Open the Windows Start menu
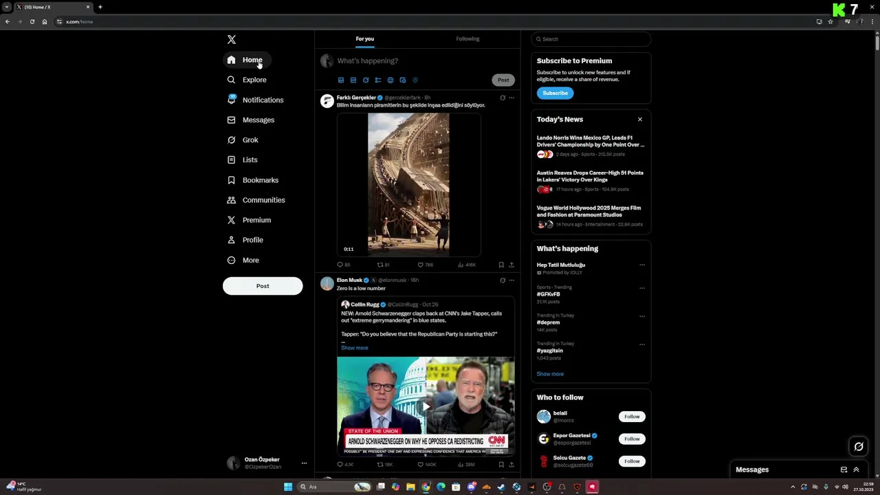This screenshot has width=880, height=495. [288, 487]
